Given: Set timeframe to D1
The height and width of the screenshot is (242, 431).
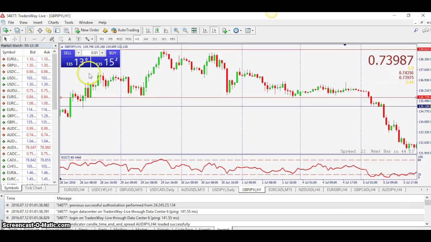Looking at the screenshot, I should click(155, 39).
